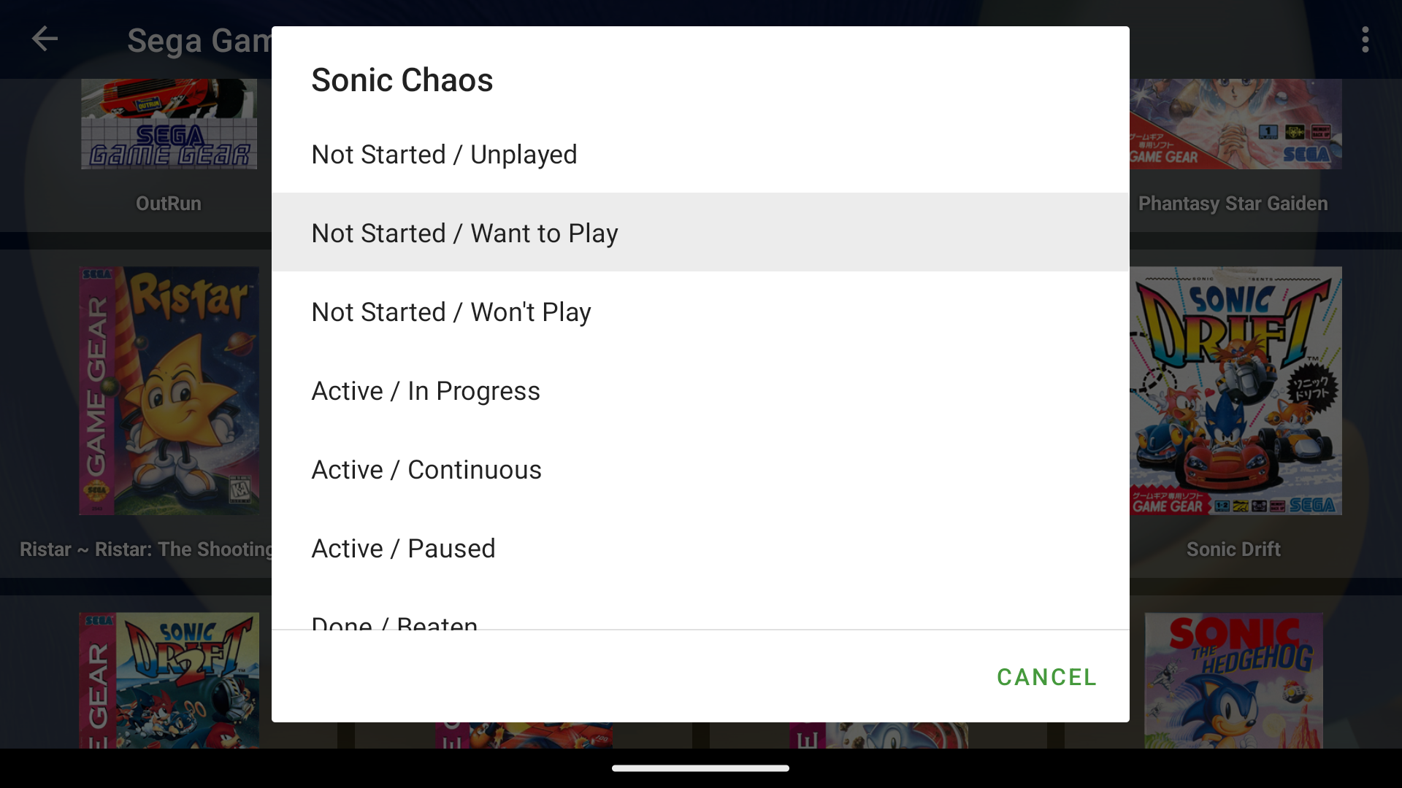Open the Phantasy Star Gaiden cover
This screenshot has height=788, width=1402.
(1236, 124)
